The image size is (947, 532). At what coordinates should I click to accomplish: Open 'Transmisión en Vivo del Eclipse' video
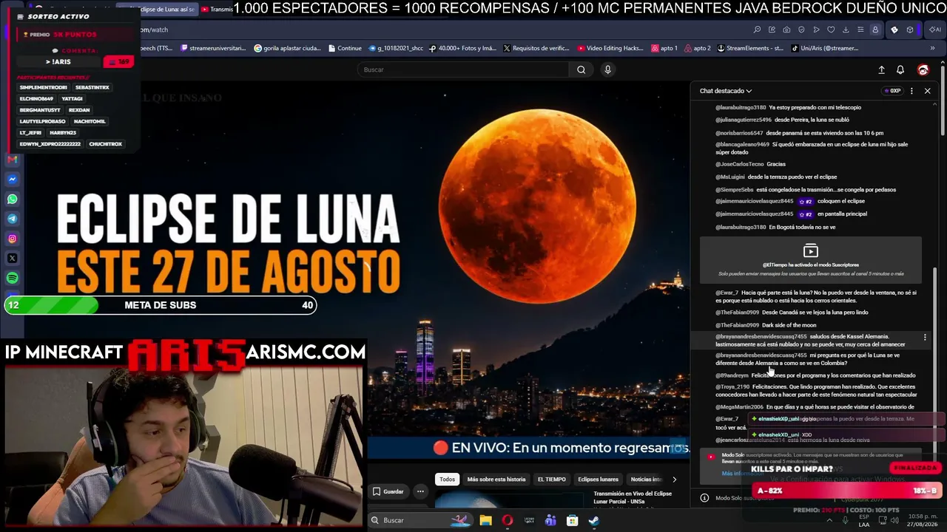[633, 497]
